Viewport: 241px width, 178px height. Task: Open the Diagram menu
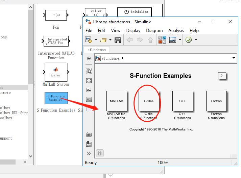154,31
